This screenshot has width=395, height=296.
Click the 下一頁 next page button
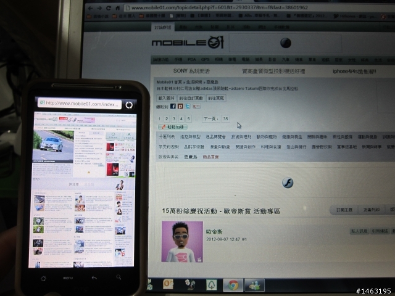[x=211, y=118]
